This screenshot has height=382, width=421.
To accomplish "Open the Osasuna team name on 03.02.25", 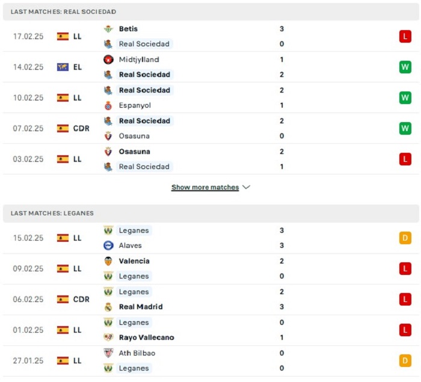I will point(135,152).
